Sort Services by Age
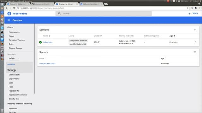The height and width of the screenshot is (113, 202). [172, 36]
